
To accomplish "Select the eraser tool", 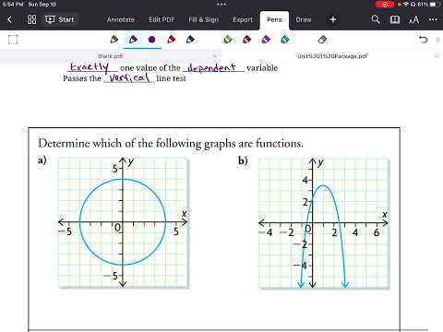I will tap(322, 40).
